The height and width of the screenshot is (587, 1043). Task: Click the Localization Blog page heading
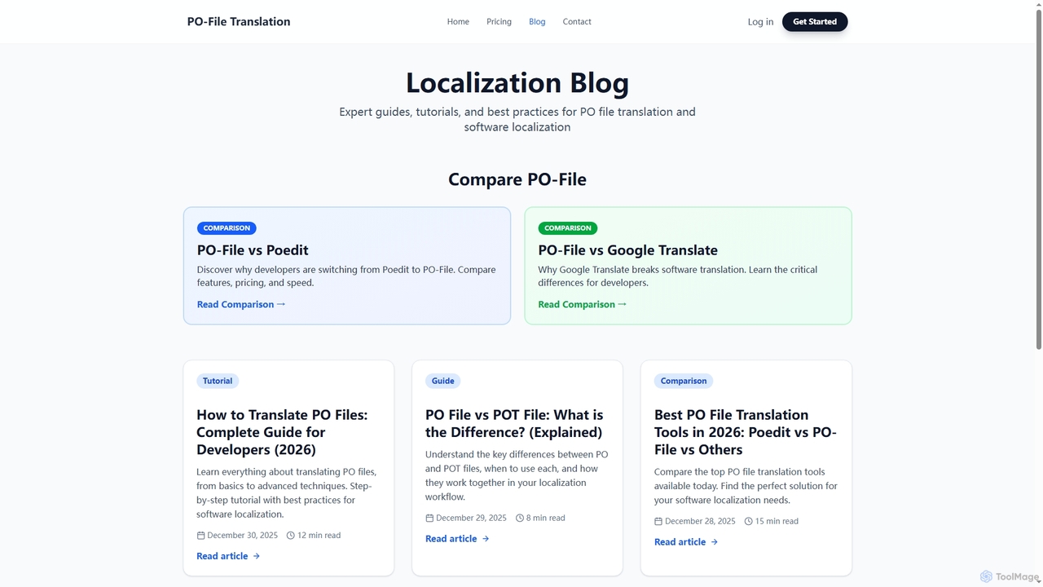pos(517,83)
